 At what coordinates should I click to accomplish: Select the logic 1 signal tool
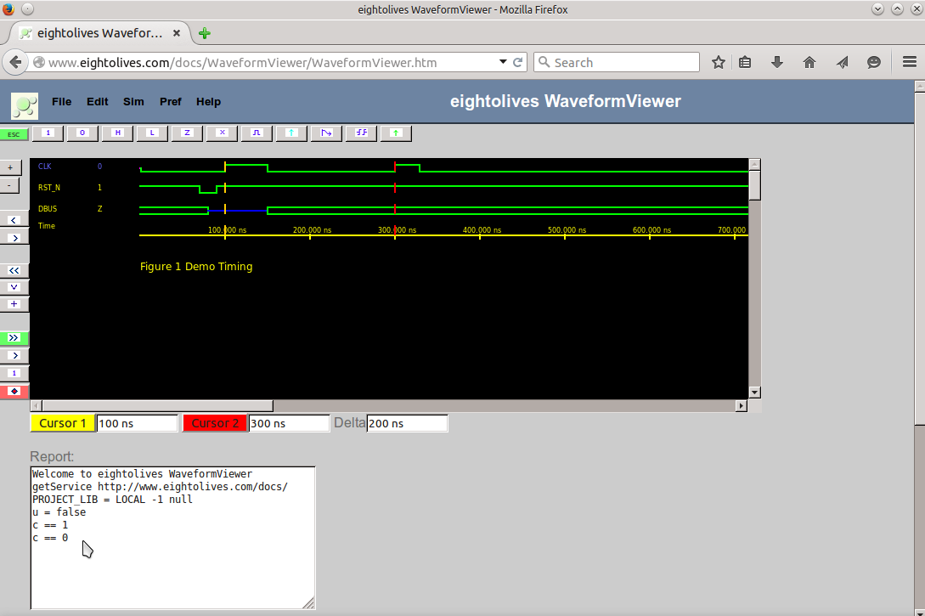pos(48,133)
